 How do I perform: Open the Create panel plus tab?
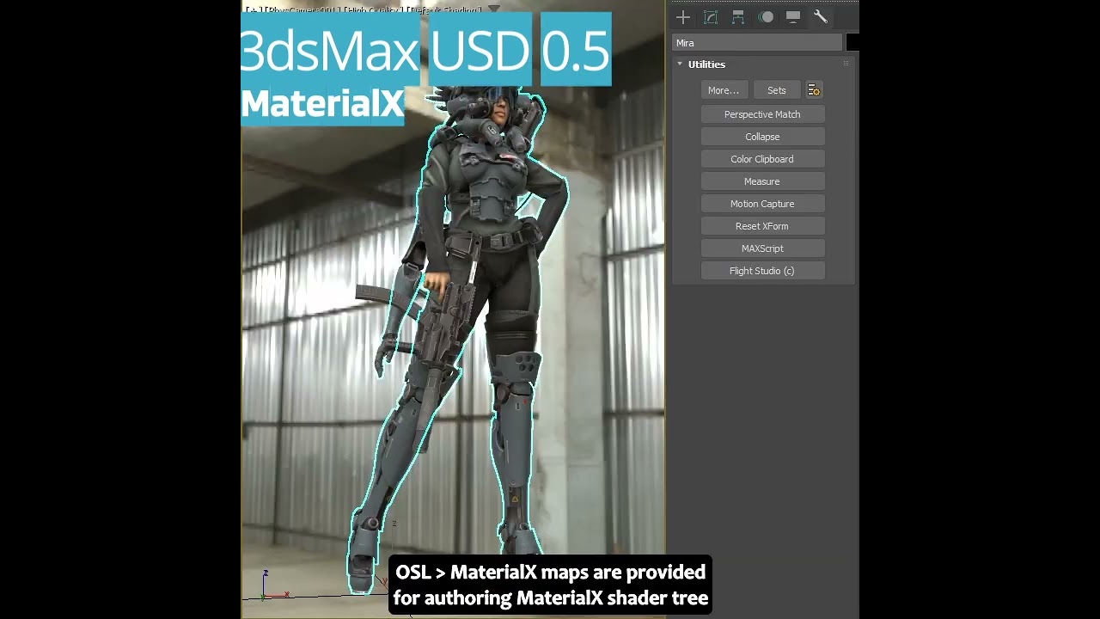(683, 17)
